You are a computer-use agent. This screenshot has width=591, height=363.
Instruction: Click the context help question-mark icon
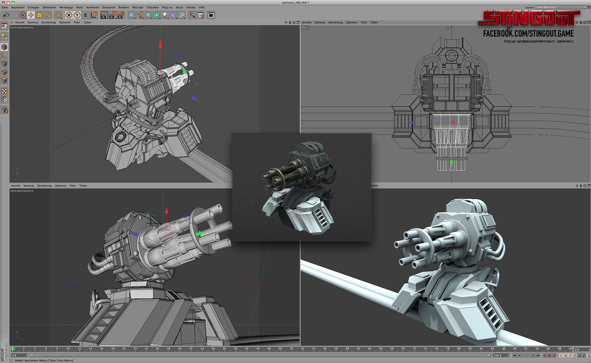(x=192, y=15)
